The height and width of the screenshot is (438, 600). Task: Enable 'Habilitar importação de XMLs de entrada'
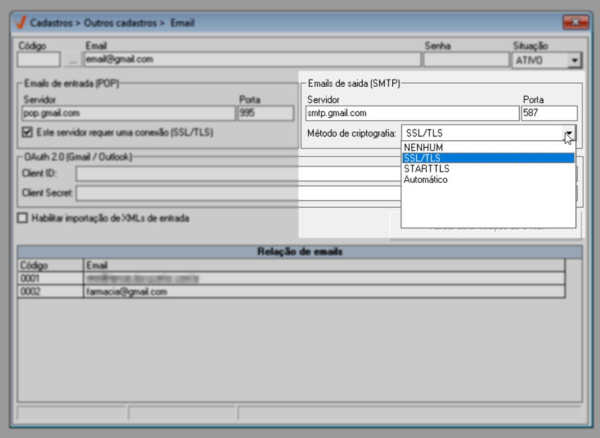click(23, 218)
